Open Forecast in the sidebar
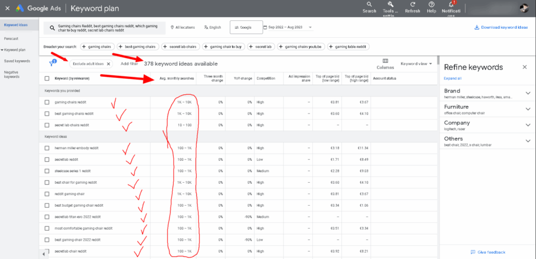 (12, 39)
